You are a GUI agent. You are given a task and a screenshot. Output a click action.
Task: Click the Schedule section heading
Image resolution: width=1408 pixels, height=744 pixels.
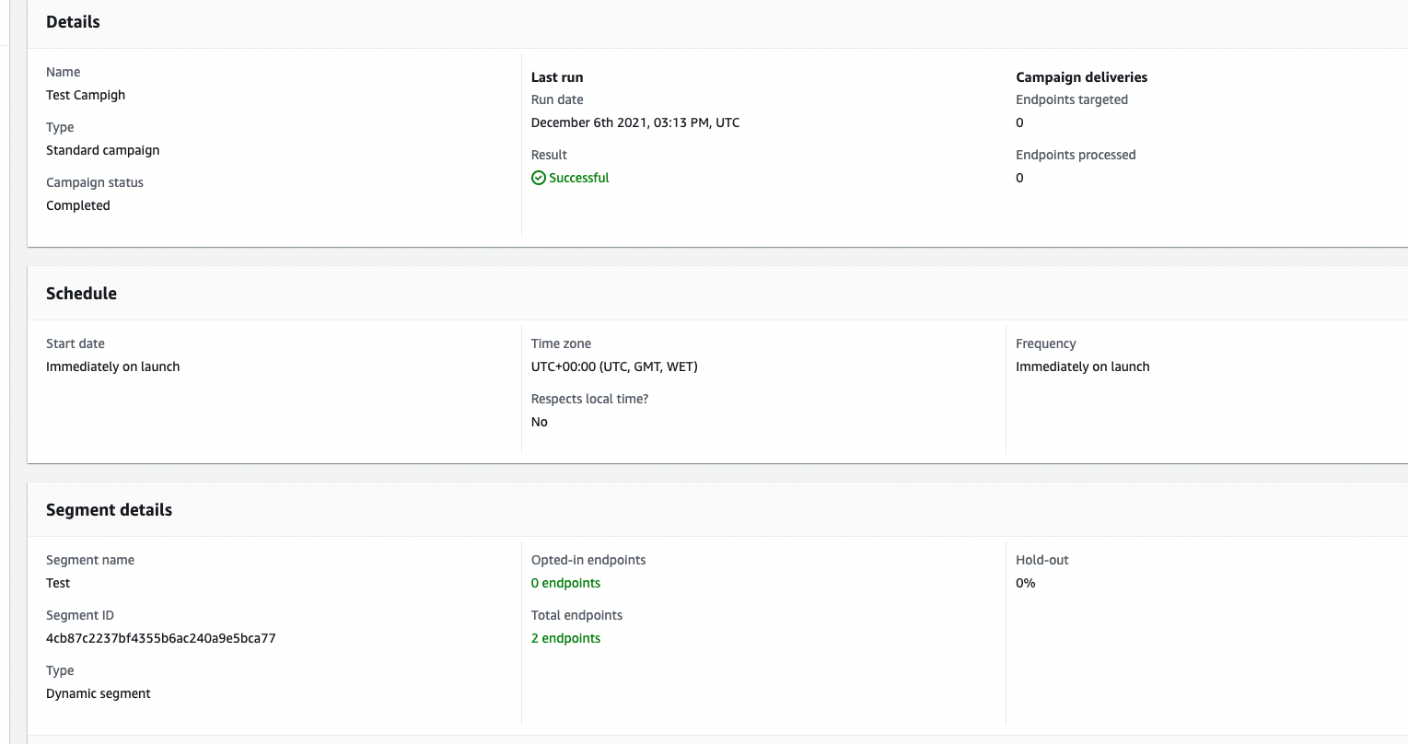pyautogui.click(x=81, y=293)
